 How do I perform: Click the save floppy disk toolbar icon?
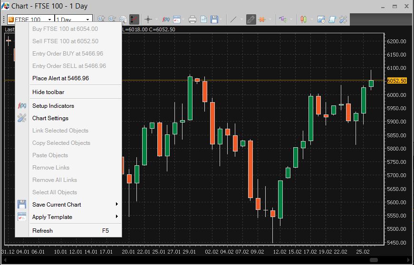click(x=214, y=19)
